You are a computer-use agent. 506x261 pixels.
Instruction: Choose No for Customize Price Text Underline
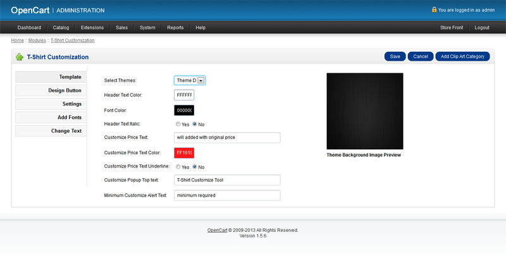pos(195,167)
